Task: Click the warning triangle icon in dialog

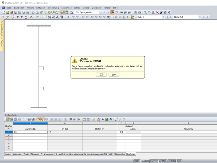Action: pos(75,61)
